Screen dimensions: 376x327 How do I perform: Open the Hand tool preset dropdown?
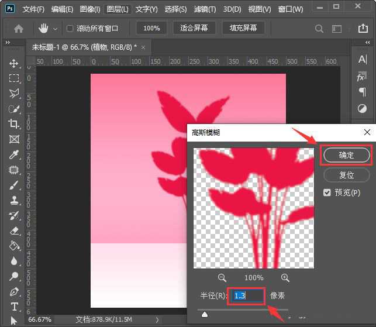[55, 29]
